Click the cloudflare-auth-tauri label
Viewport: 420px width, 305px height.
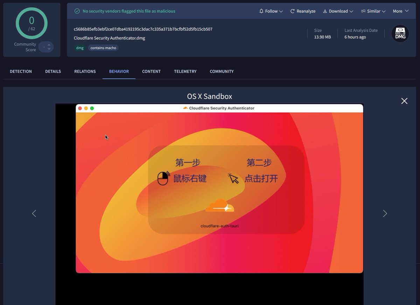coord(219,226)
